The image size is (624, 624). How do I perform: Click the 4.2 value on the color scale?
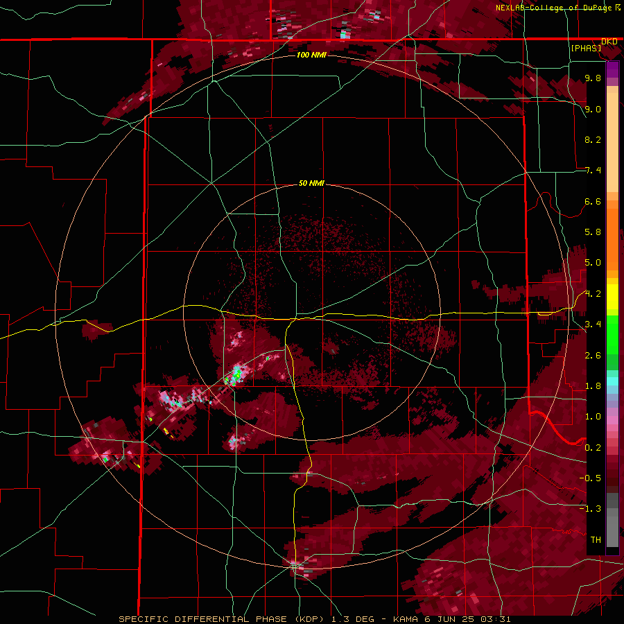click(x=593, y=294)
